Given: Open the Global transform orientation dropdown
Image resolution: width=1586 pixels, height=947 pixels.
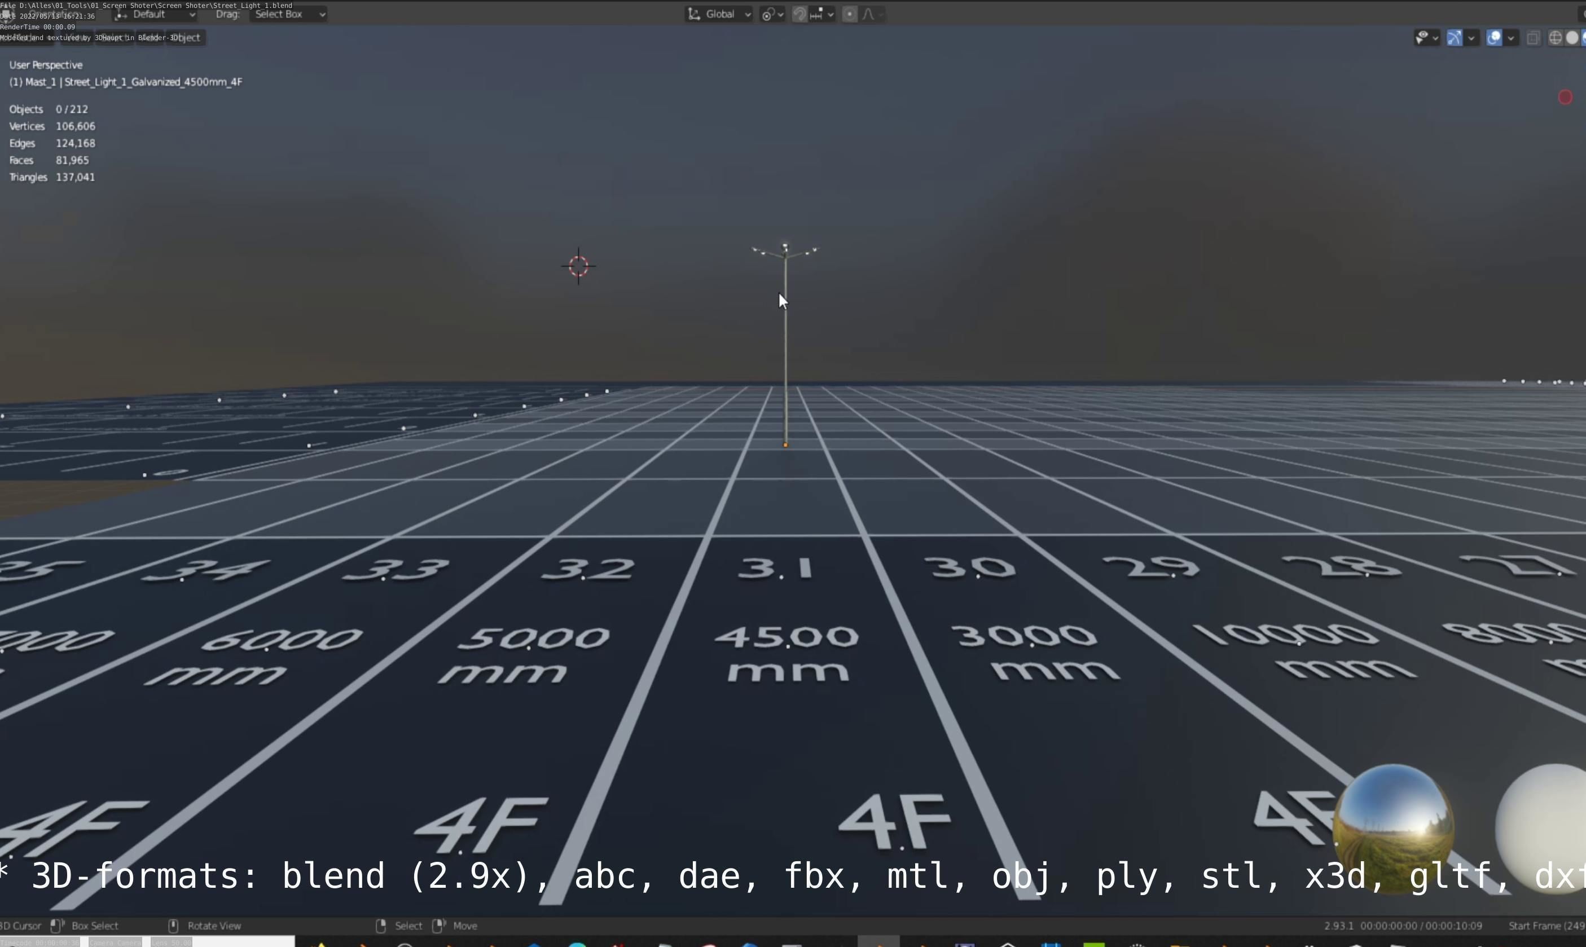Looking at the screenshot, I should coord(719,14).
